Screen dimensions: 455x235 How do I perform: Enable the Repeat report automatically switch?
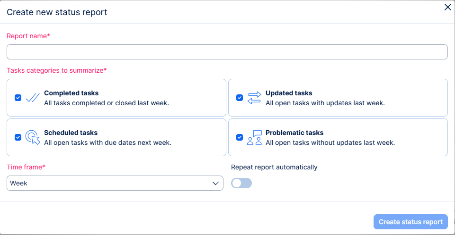(x=241, y=183)
